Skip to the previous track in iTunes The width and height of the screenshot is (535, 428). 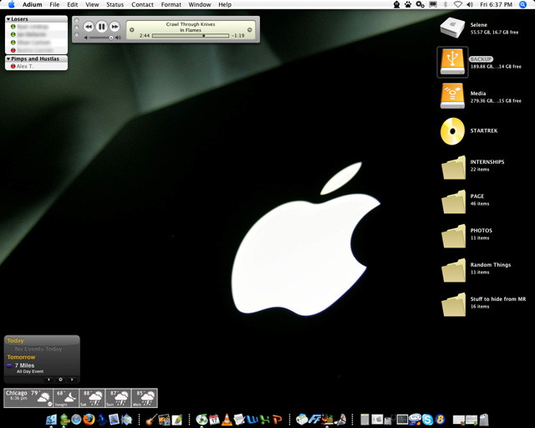[x=89, y=27]
